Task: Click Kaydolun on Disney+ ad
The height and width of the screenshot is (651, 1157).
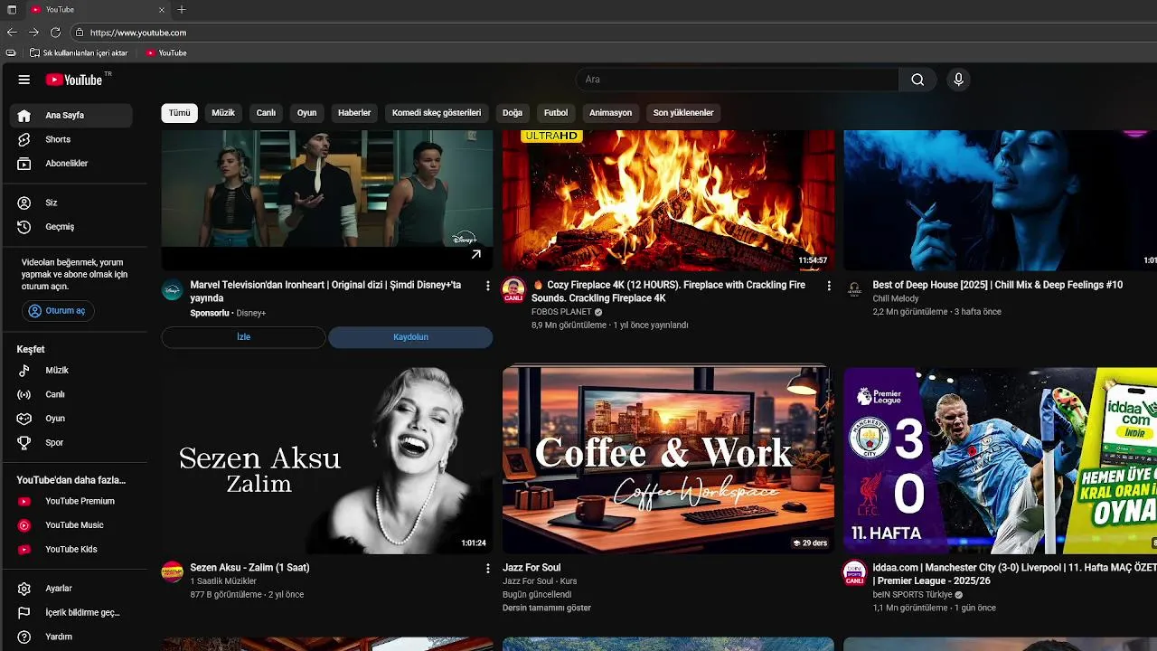Action: (410, 337)
